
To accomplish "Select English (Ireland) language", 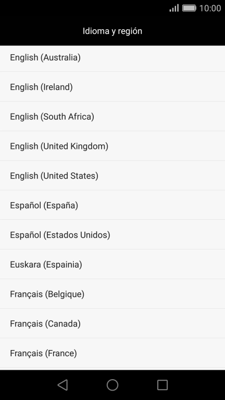I will [113, 87].
